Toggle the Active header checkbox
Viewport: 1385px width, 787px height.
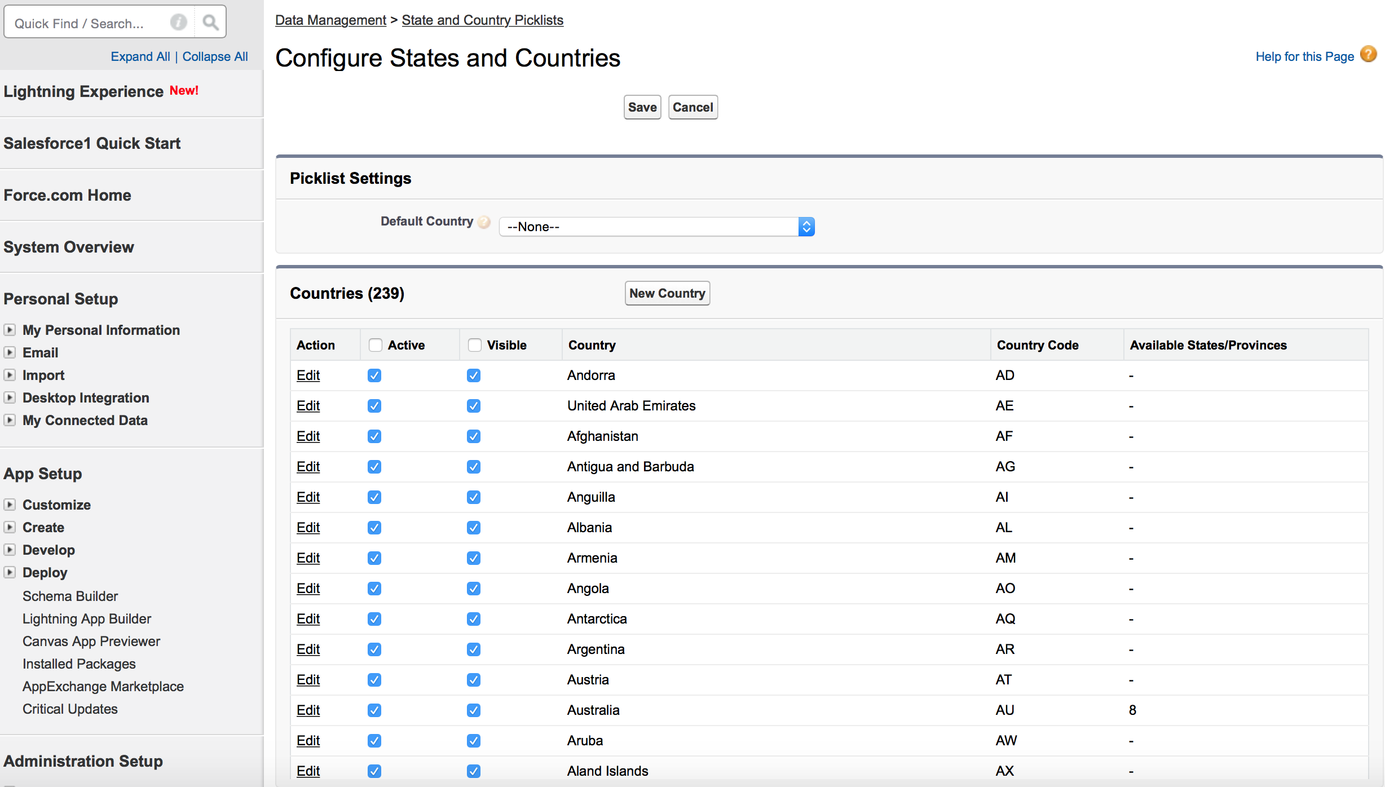click(x=375, y=345)
